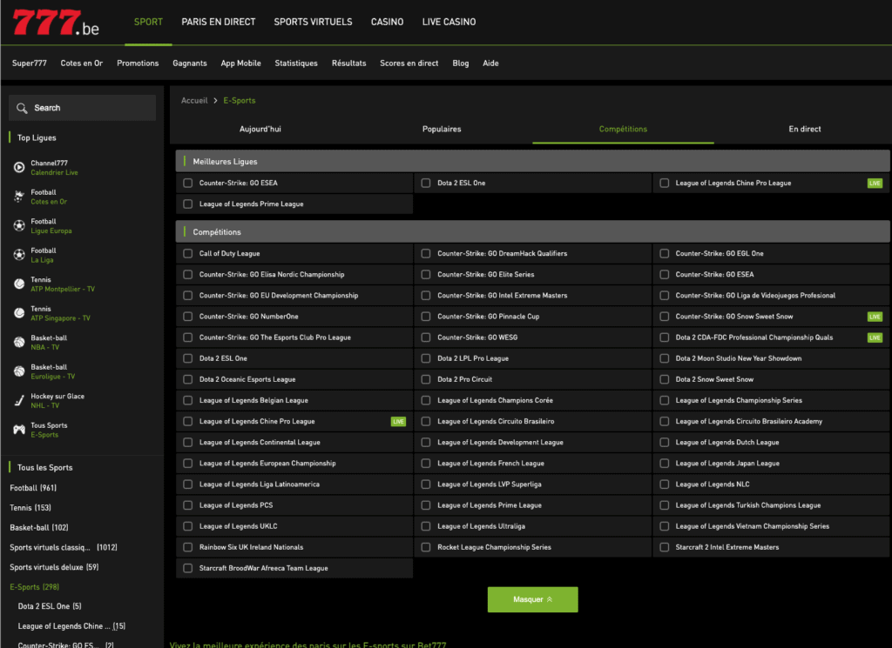
Task: Click the Football Cotes en Or icon
Action: point(19,197)
